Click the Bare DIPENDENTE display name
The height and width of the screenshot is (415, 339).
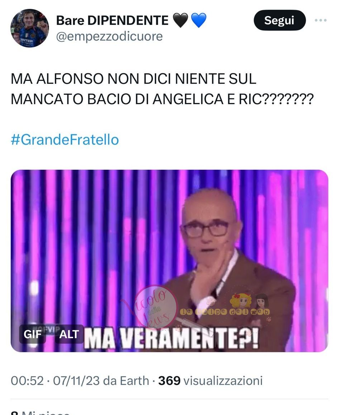pyautogui.click(x=112, y=20)
